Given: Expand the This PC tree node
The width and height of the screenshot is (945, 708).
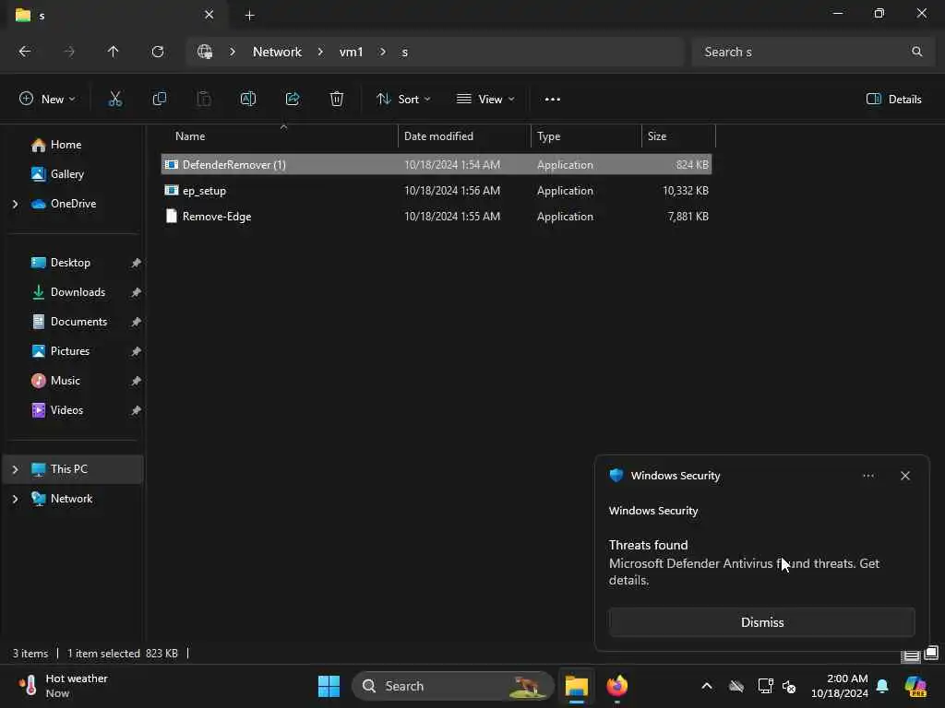Looking at the screenshot, I should [15, 469].
